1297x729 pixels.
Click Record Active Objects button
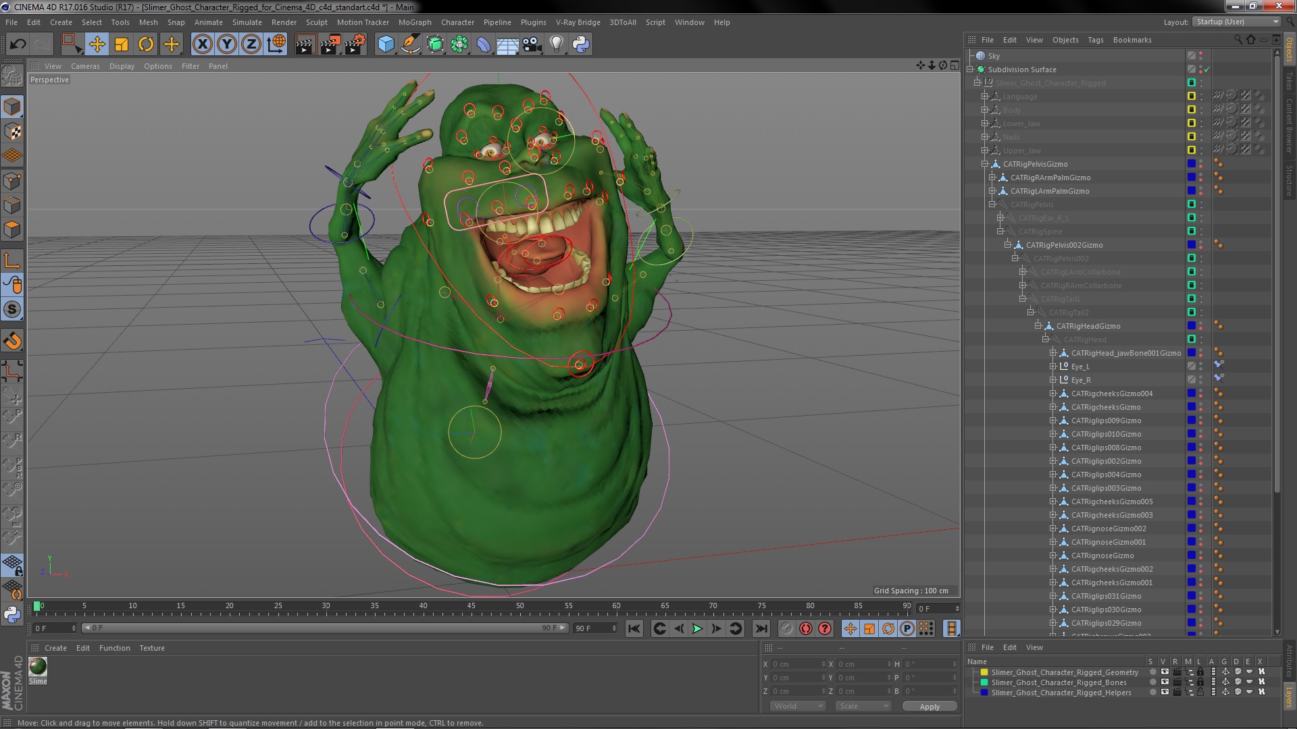coord(786,628)
